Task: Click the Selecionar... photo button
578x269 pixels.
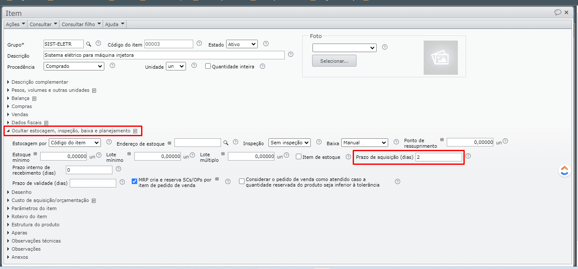Action: coord(334,61)
